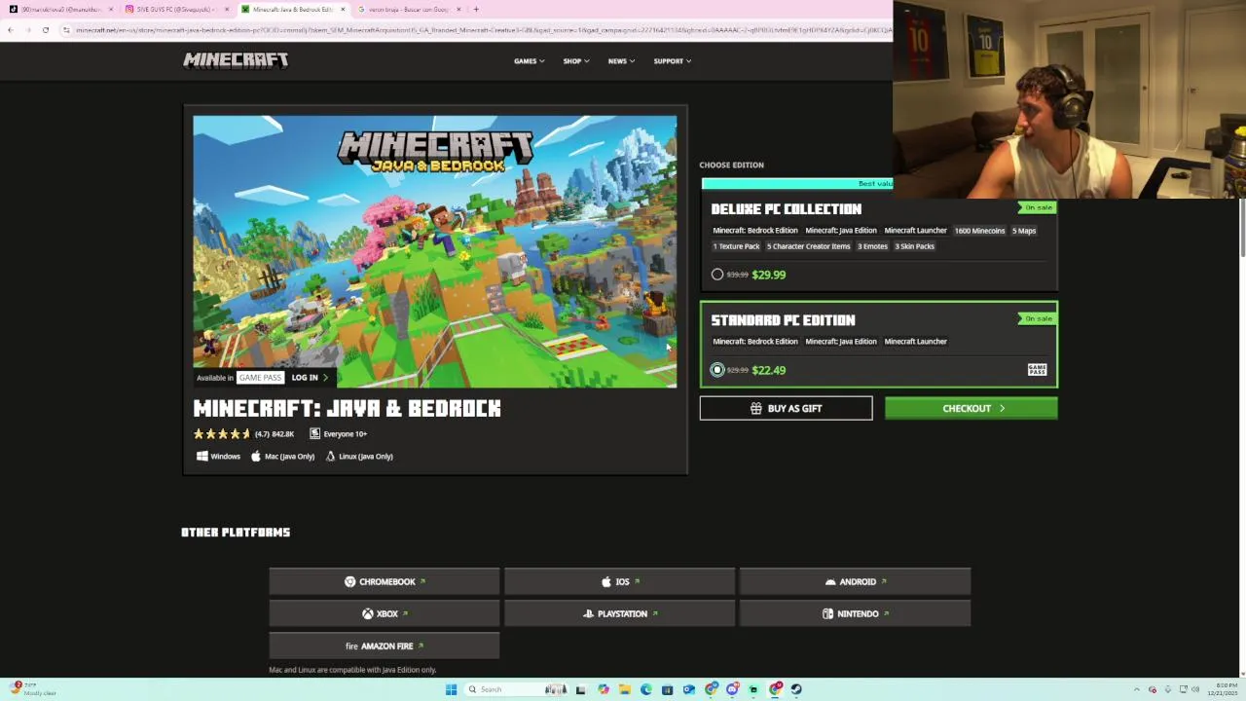Open the Shop dropdown menu
This screenshot has width=1246, height=701.
[x=576, y=61]
